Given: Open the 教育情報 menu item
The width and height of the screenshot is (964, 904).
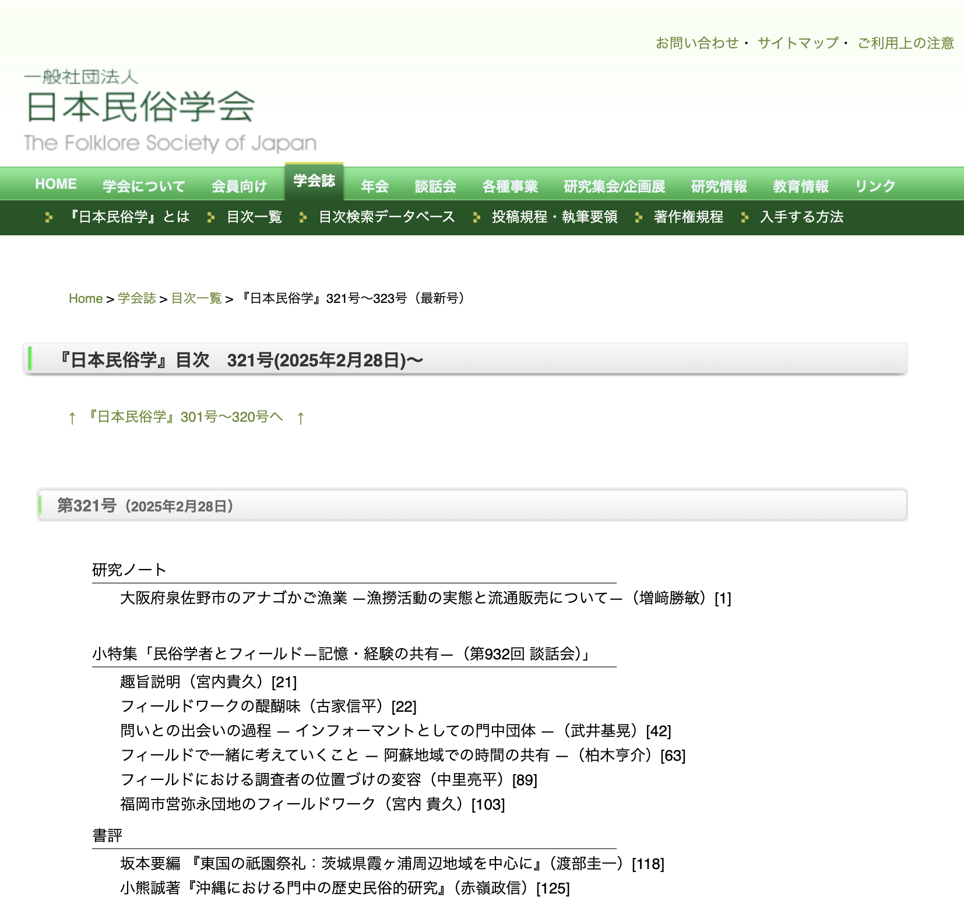Looking at the screenshot, I should [800, 186].
